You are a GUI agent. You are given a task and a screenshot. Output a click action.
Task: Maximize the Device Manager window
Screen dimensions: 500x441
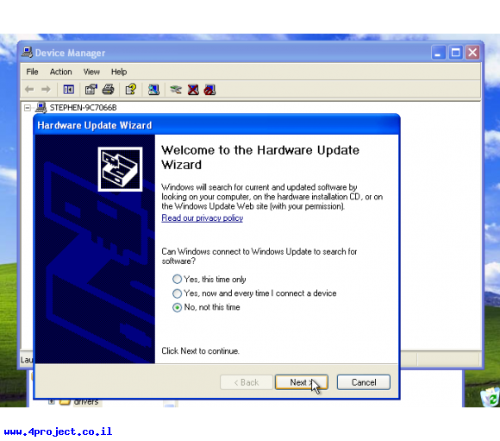pyautogui.click(x=456, y=53)
